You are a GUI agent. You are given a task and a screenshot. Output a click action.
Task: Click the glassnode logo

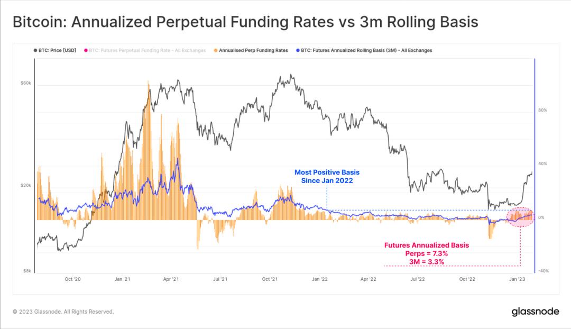click(535, 312)
